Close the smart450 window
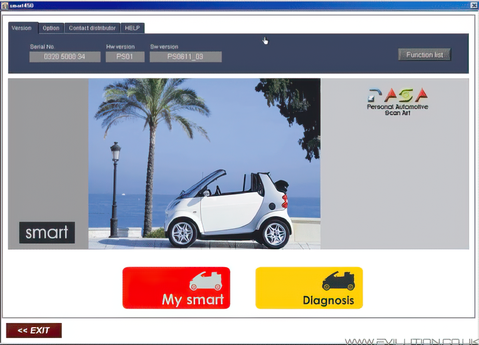The image size is (479, 345). pos(474,6)
